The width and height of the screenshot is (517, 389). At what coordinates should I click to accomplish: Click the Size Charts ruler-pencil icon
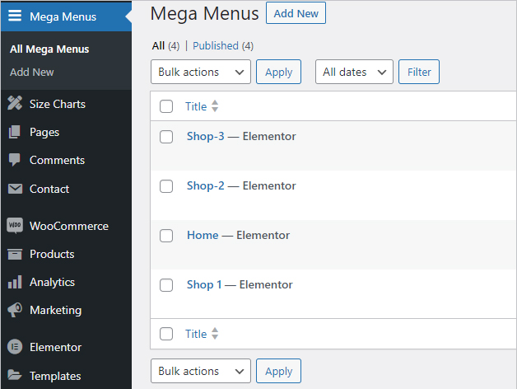15,103
